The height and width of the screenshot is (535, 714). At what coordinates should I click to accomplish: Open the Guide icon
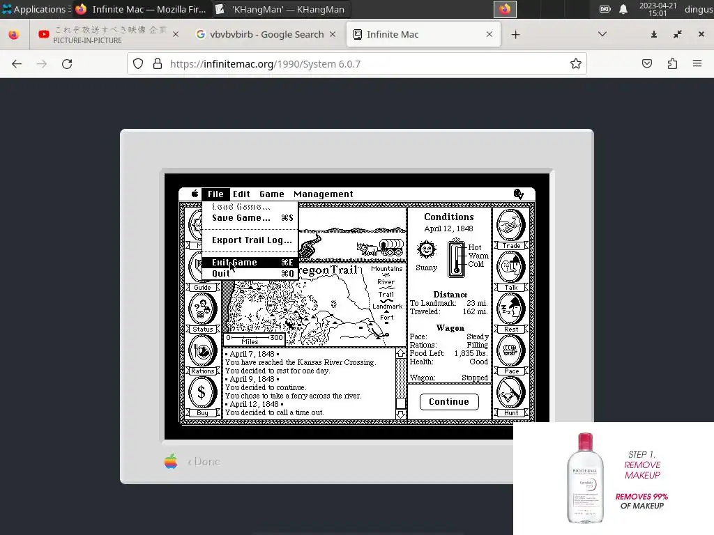point(195,268)
